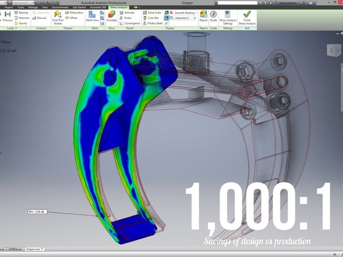The image size is (343, 257).
Task: Add a Moment load
Action: point(21,18)
